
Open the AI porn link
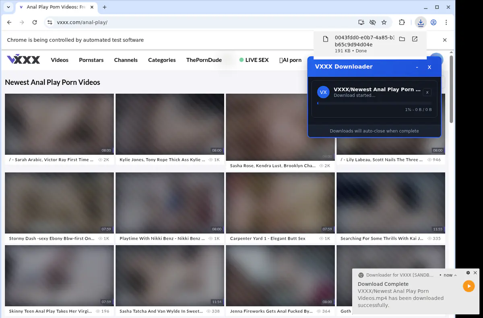pos(291,60)
